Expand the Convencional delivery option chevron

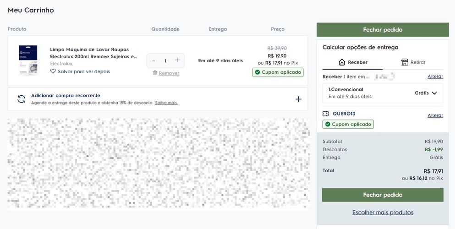click(434, 93)
